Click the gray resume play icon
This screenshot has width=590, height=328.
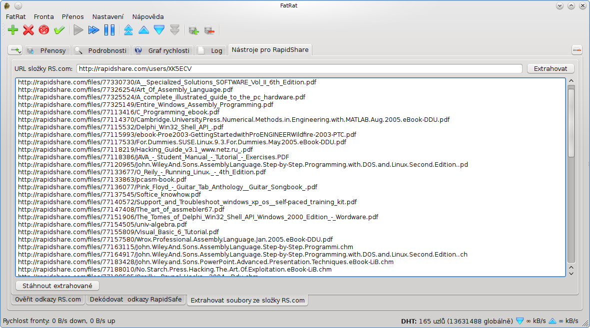(x=78, y=30)
